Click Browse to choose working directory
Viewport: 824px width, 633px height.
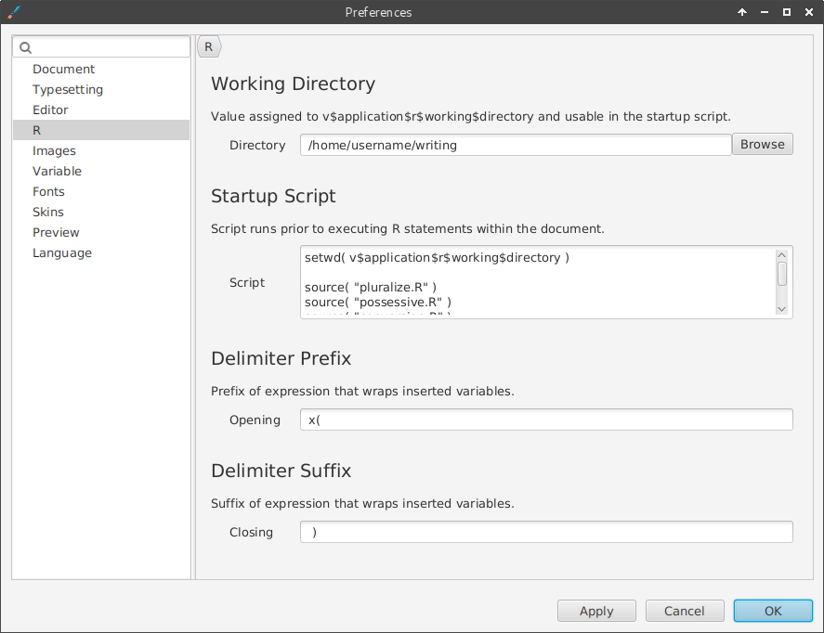point(762,144)
